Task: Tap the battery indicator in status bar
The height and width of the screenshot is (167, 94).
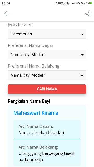Action: point(89,3)
